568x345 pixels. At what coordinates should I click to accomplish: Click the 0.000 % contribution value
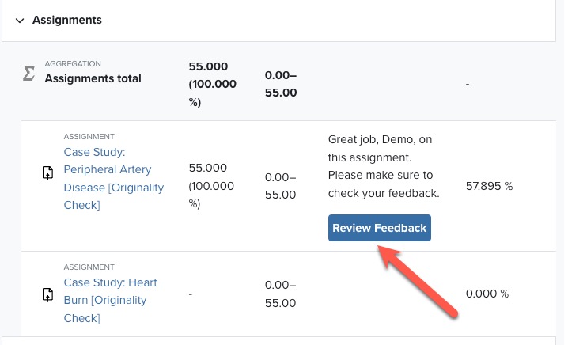pyautogui.click(x=487, y=294)
